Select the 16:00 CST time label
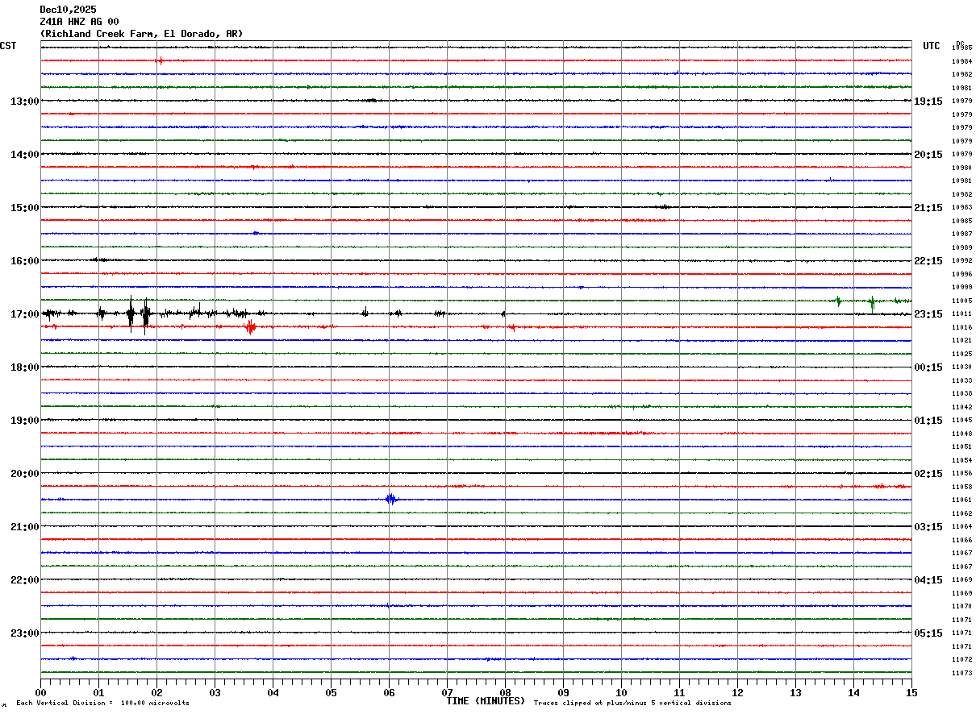Screen dimensions: 976x714 click(x=24, y=261)
